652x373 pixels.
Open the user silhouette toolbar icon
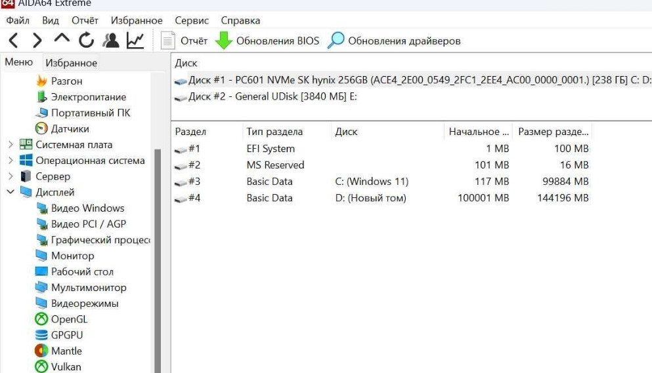(110, 40)
